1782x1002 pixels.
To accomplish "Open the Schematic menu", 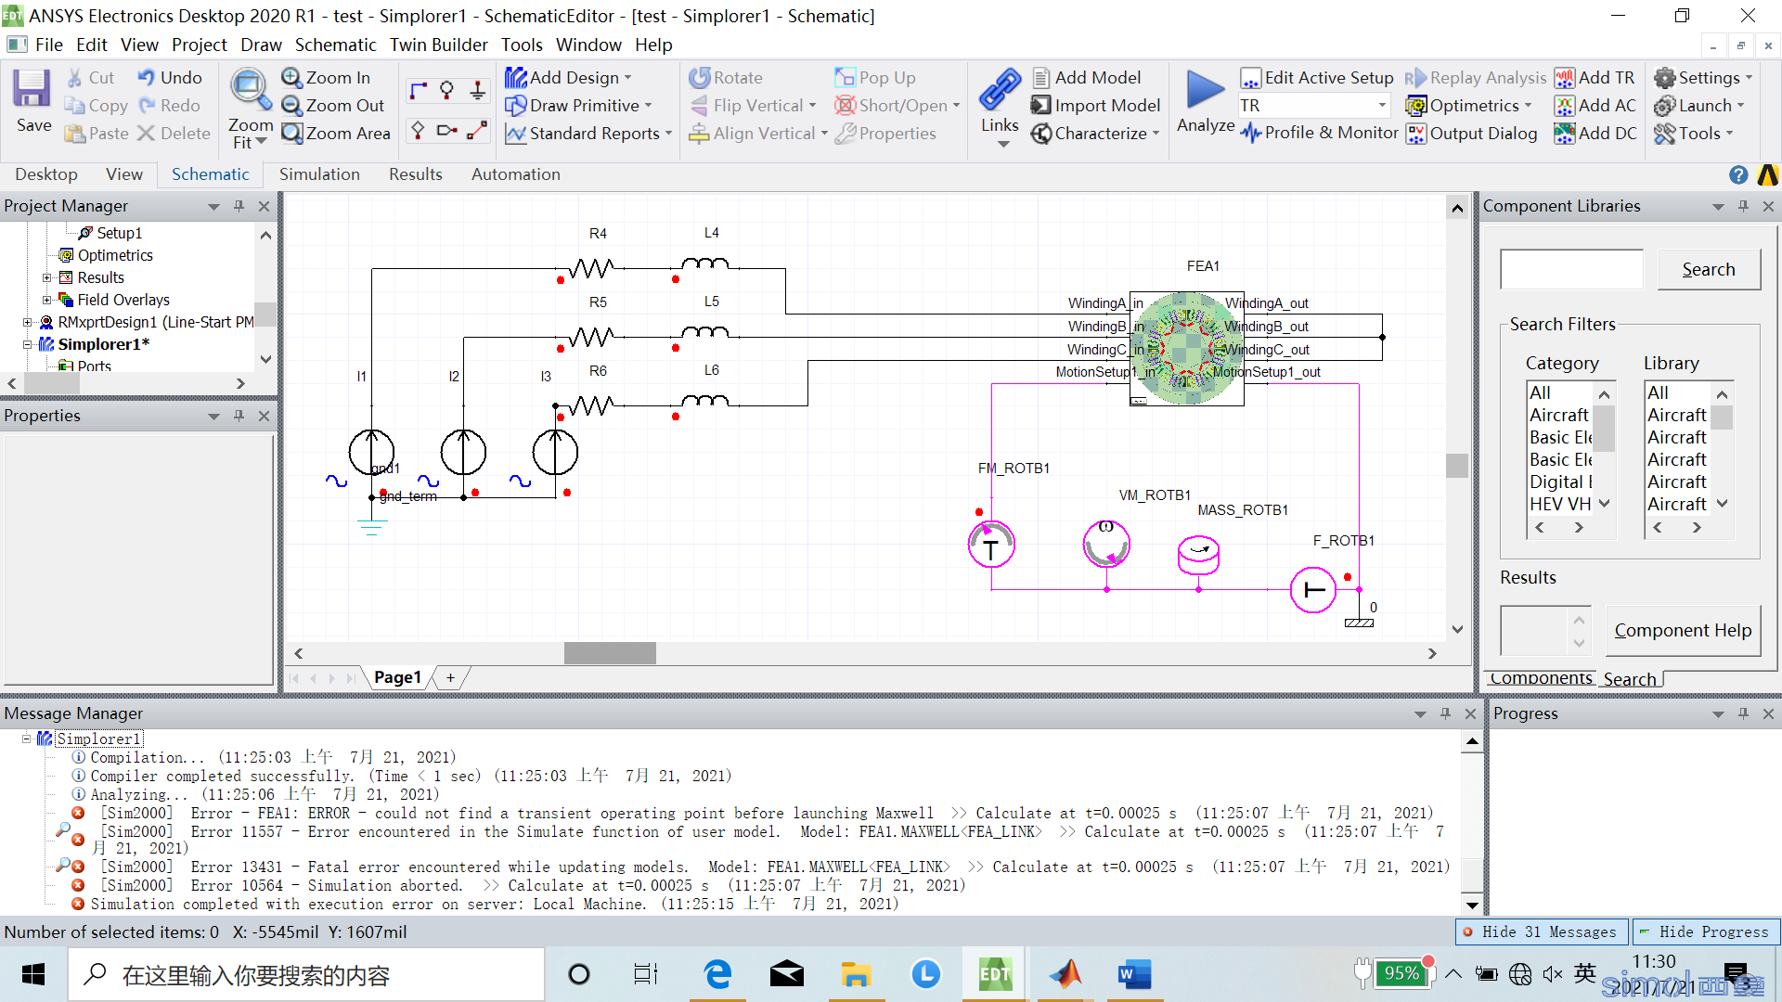I will (x=335, y=45).
